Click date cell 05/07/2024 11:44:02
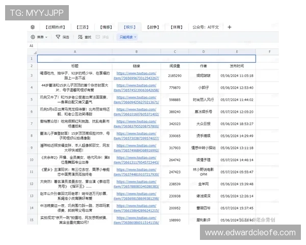The width and height of the screenshot is (306, 245). (237, 100)
